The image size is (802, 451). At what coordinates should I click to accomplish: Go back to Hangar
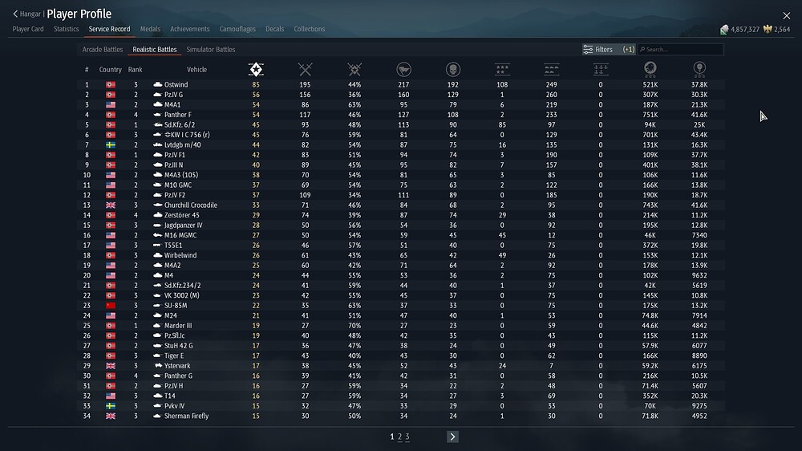tap(26, 14)
